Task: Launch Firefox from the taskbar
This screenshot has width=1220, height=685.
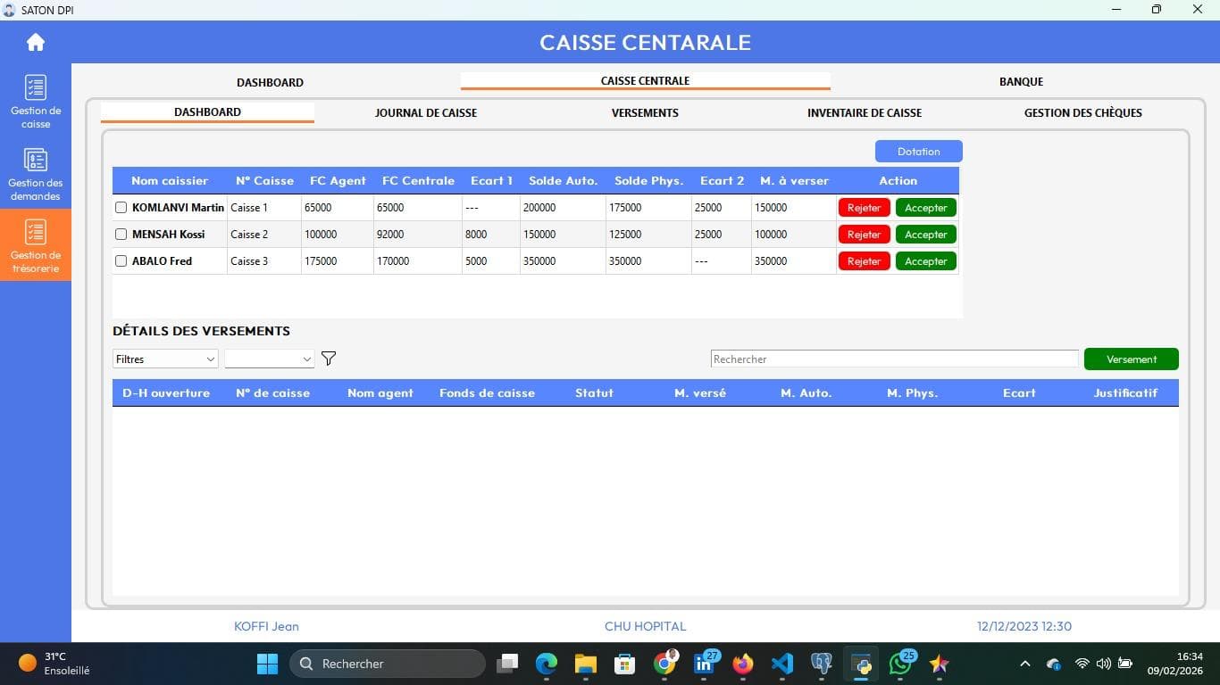Action: (743, 664)
